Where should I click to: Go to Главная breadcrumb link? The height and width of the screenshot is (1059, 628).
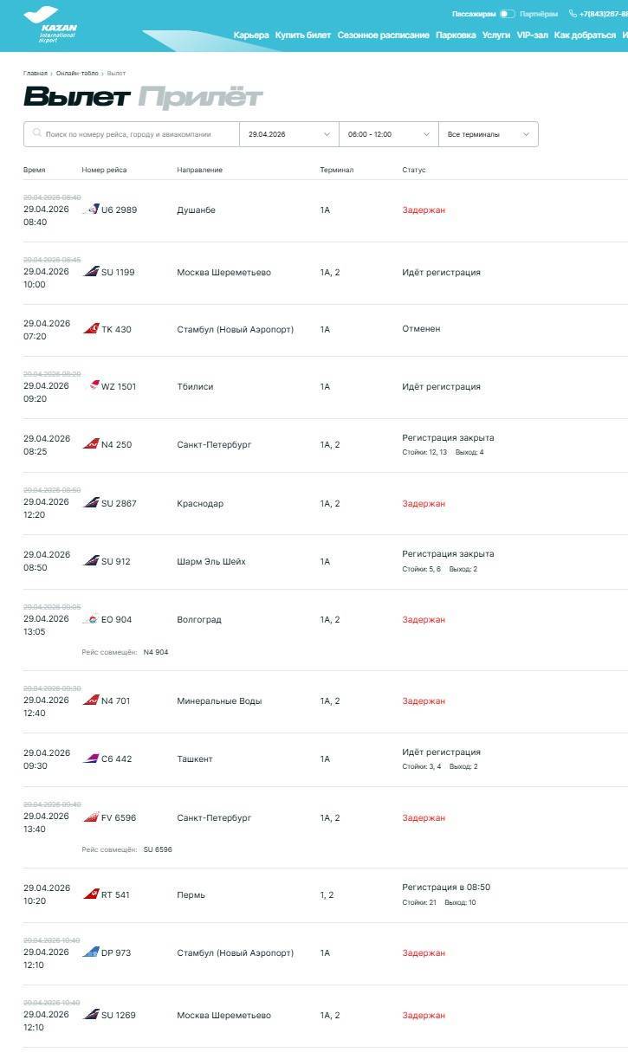(x=36, y=74)
